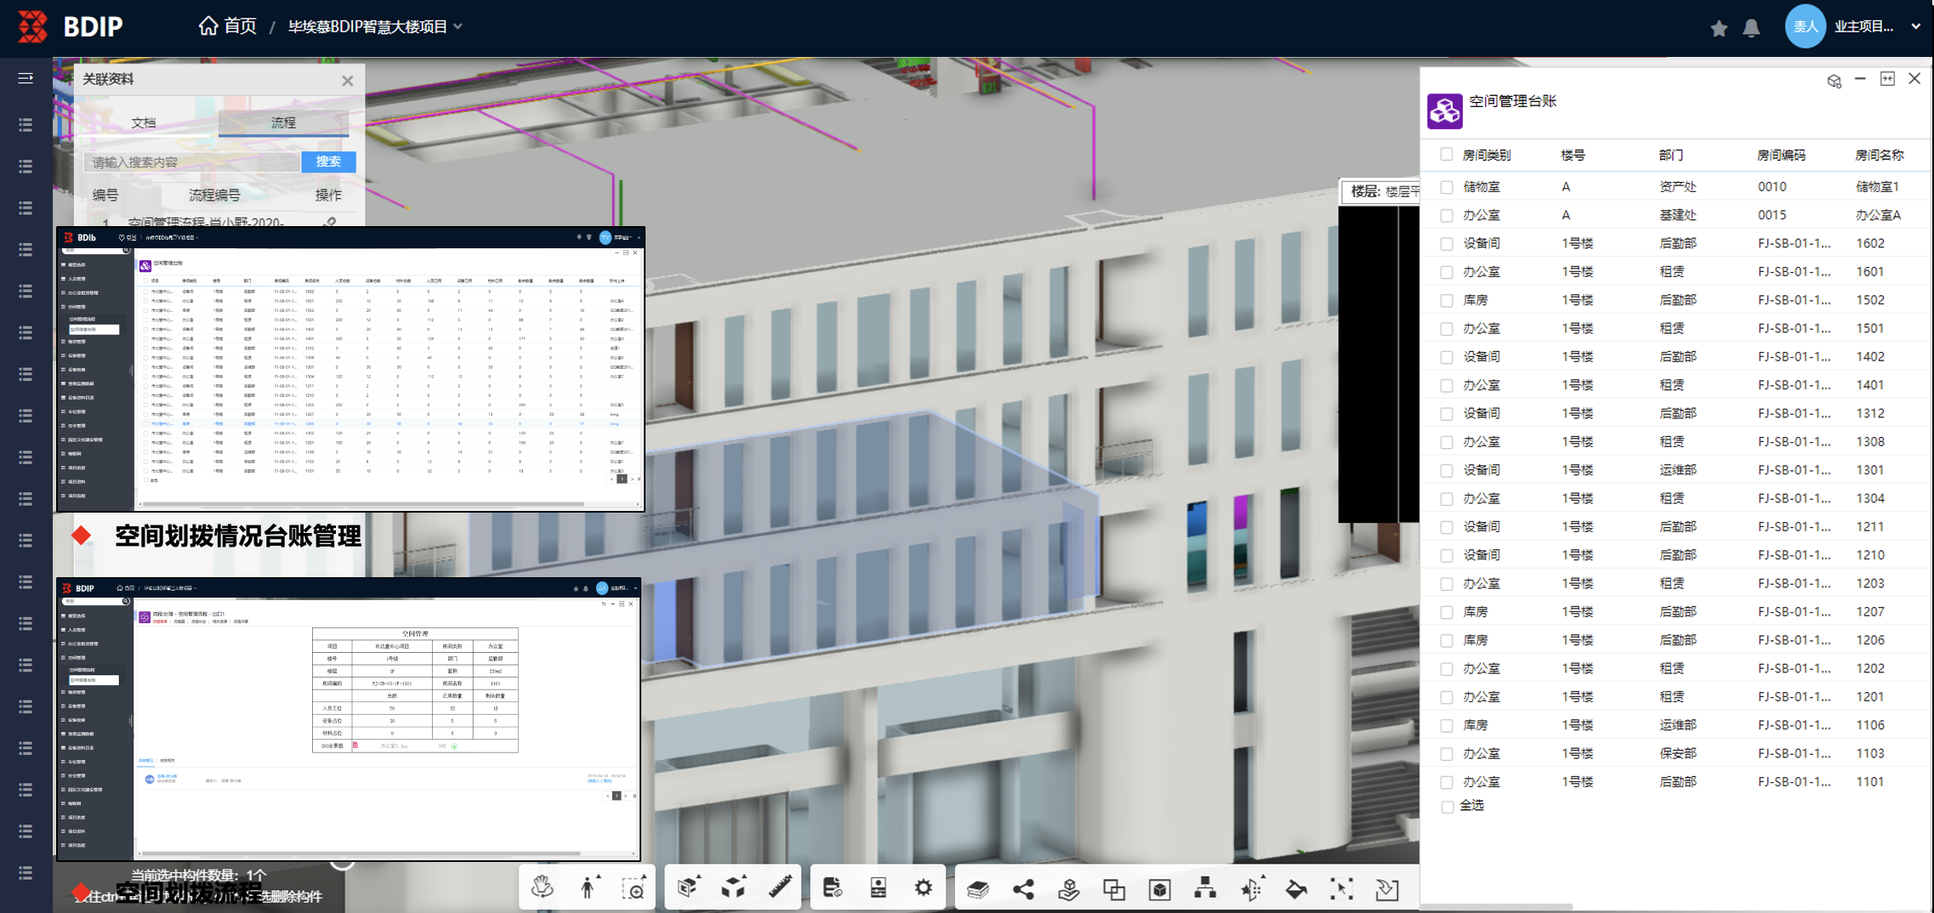The height and width of the screenshot is (913, 1934).
Task: Switch to the 流程 tab
Action: click(283, 122)
